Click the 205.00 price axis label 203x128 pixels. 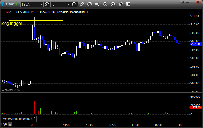click(x=194, y=67)
